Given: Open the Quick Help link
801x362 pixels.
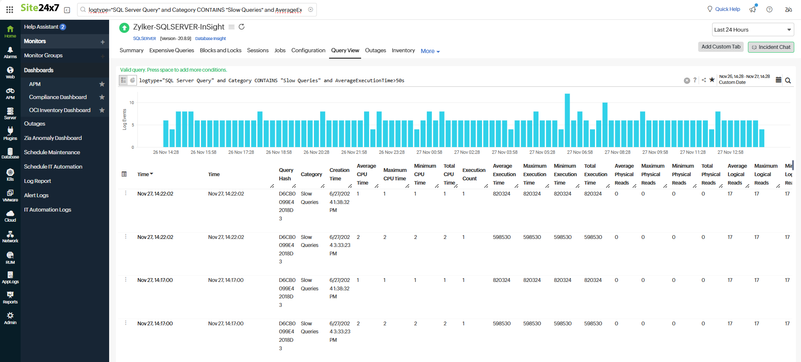Looking at the screenshot, I should tap(723, 9).
